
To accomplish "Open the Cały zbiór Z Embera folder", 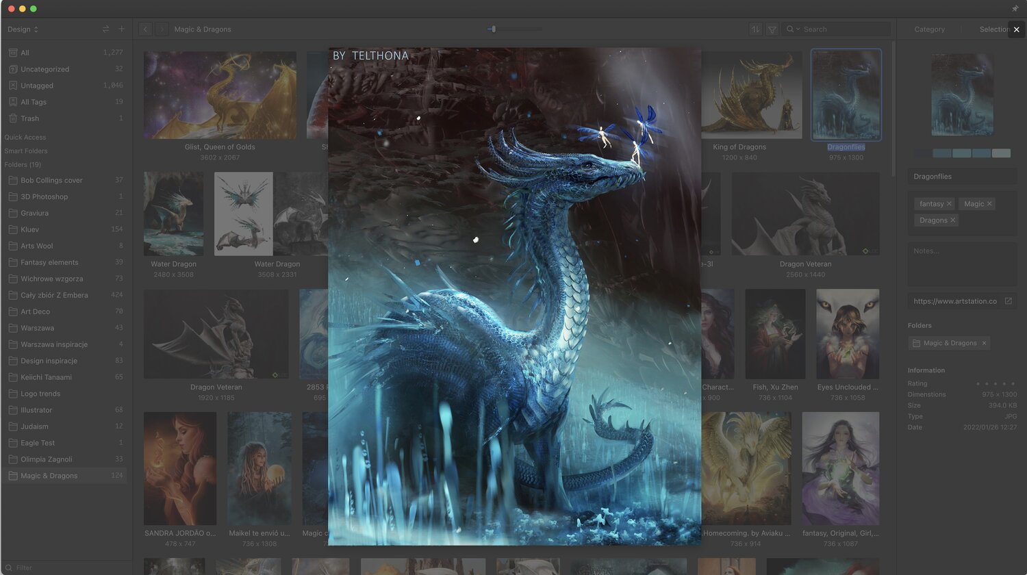I will click(64, 295).
